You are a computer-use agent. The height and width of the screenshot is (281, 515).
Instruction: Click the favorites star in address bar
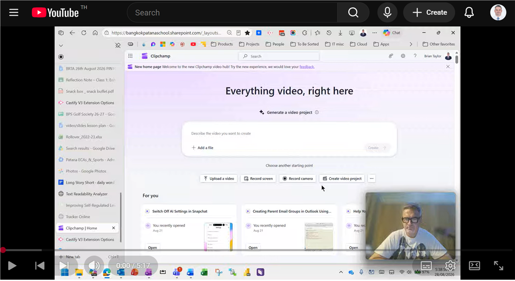coord(247,33)
